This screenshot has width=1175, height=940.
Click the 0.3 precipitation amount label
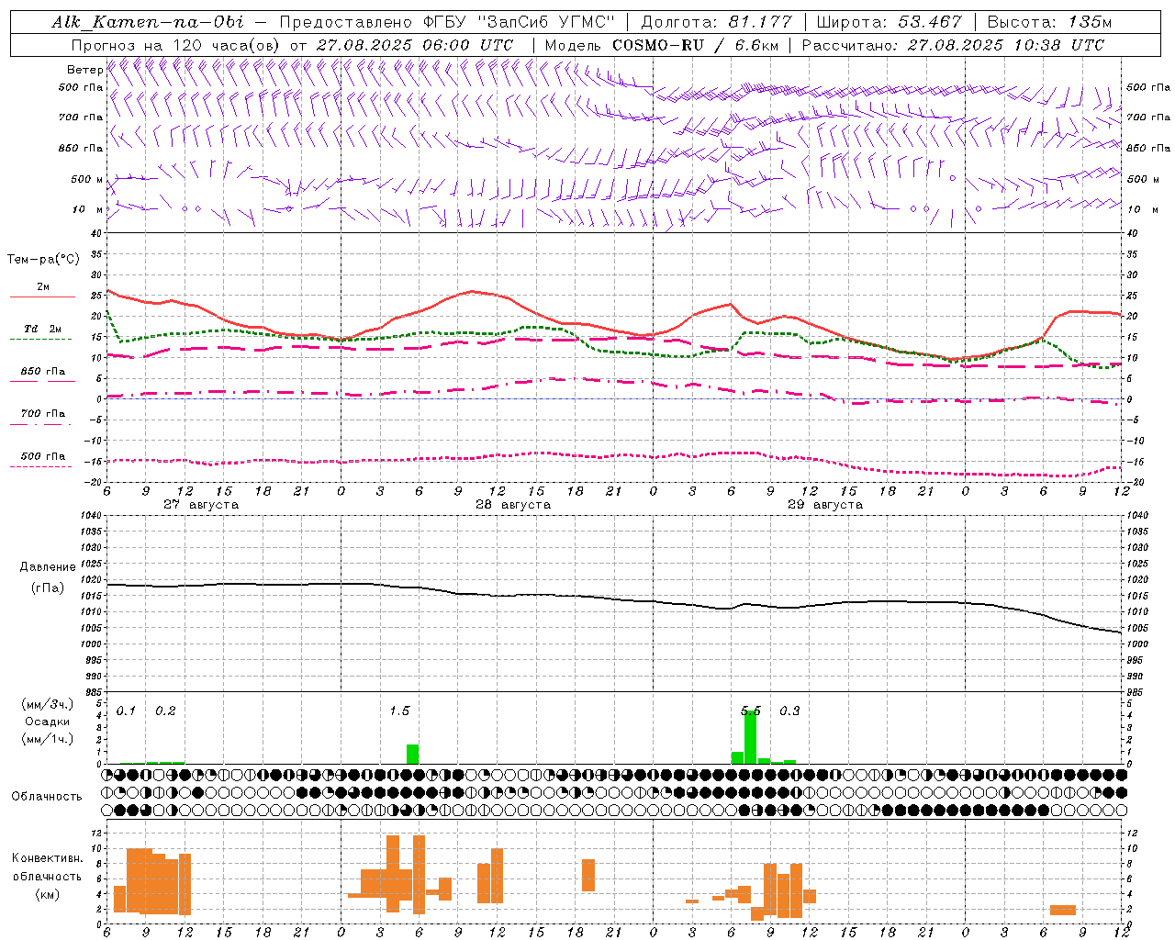point(789,711)
